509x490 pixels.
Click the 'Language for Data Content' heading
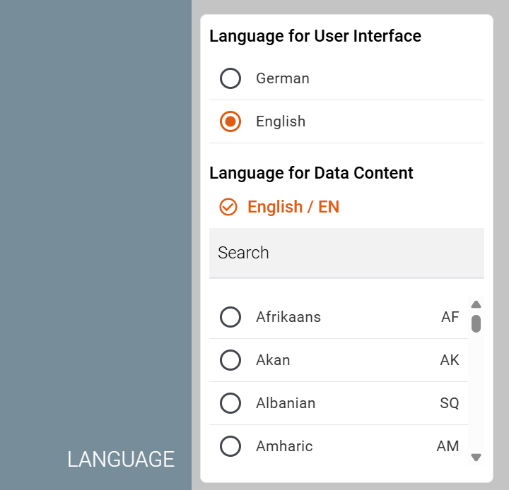(x=311, y=173)
